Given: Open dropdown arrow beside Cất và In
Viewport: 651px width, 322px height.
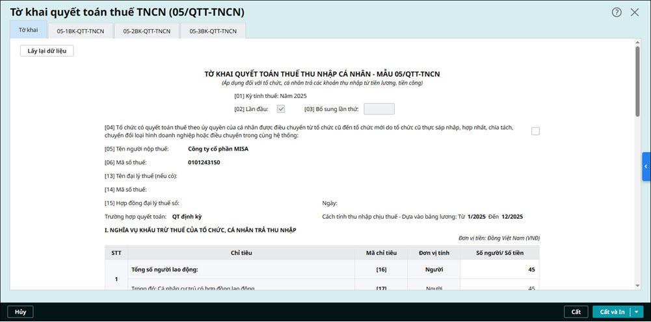Looking at the screenshot, I should (x=635, y=312).
